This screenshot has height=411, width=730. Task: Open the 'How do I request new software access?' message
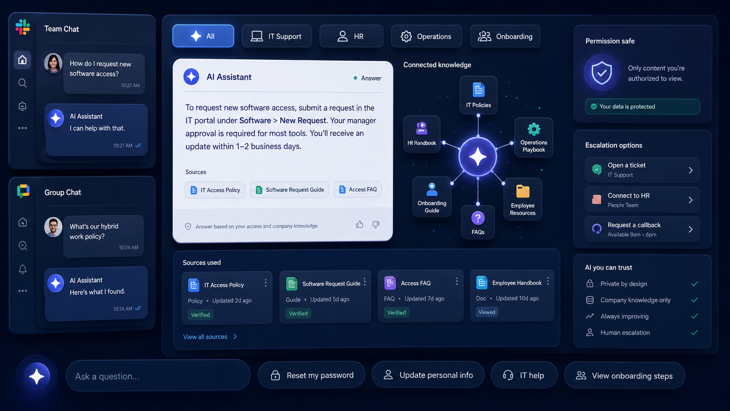coord(104,73)
